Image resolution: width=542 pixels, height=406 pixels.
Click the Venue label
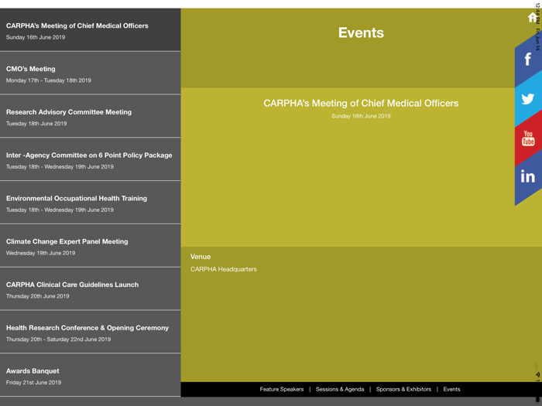coord(201,257)
